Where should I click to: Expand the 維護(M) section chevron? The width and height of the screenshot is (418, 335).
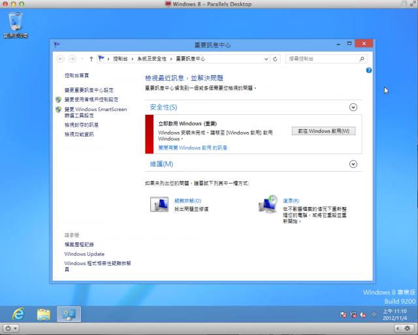coord(353,164)
